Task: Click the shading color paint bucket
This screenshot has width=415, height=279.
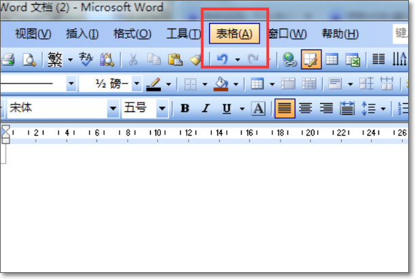Action: tap(221, 84)
